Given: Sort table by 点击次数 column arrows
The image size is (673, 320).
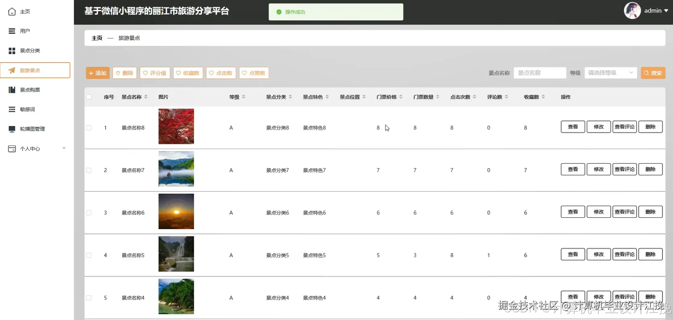Looking at the screenshot, I should click(474, 97).
